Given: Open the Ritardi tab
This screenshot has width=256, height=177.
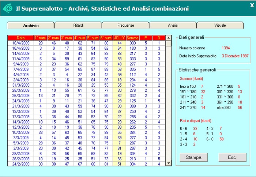Looking at the screenshot, I should pyautogui.click(x=78, y=25).
